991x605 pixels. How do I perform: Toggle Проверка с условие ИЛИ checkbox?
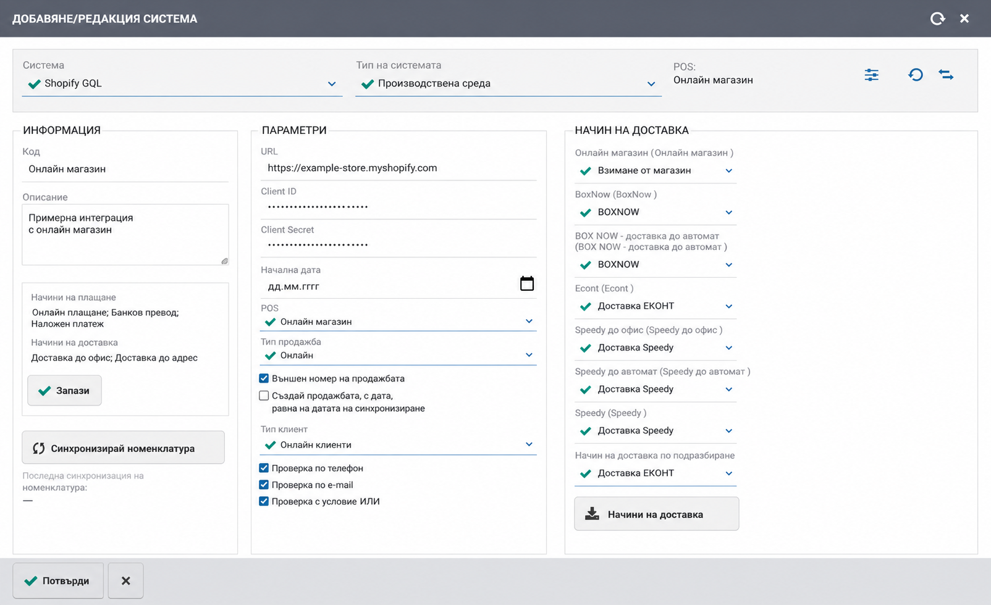click(x=264, y=501)
